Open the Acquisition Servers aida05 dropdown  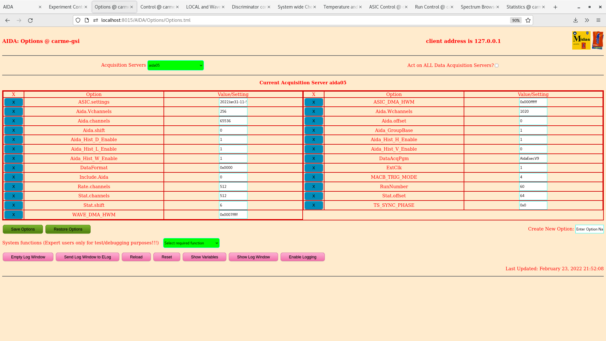(175, 65)
